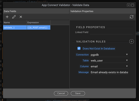Select the validate_1 row name

[x=15, y=27]
